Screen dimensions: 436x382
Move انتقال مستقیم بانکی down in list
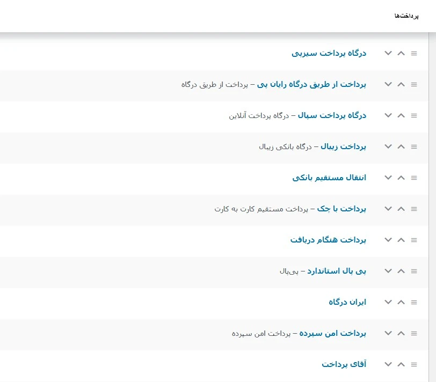tap(388, 178)
